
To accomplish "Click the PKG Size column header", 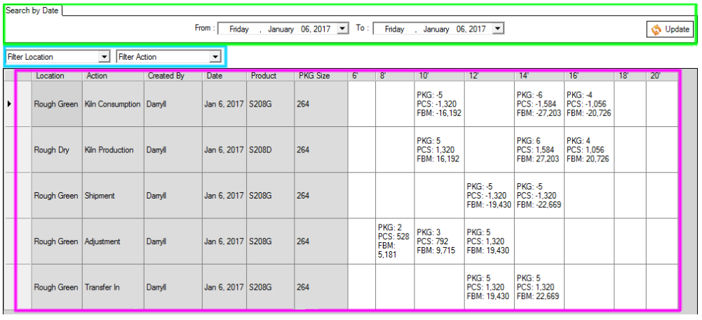I will 321,76.
